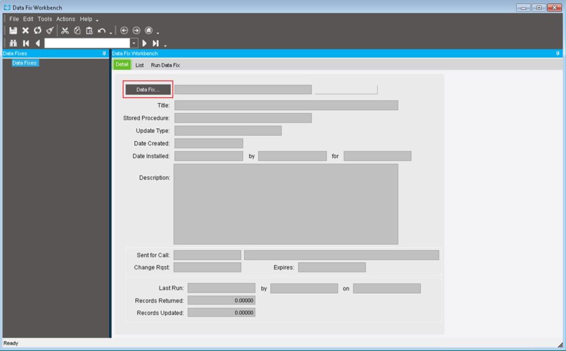Pin the Data Fix Workbench panel

pos(558,53)
